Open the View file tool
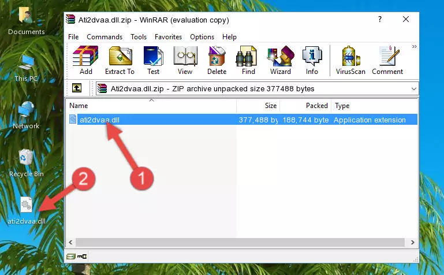 pyautogui.click(x=185, y=60)
